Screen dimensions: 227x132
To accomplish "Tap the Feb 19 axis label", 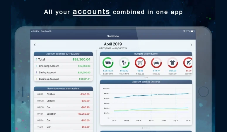I will pyautogui.click(x=139, y=121).
